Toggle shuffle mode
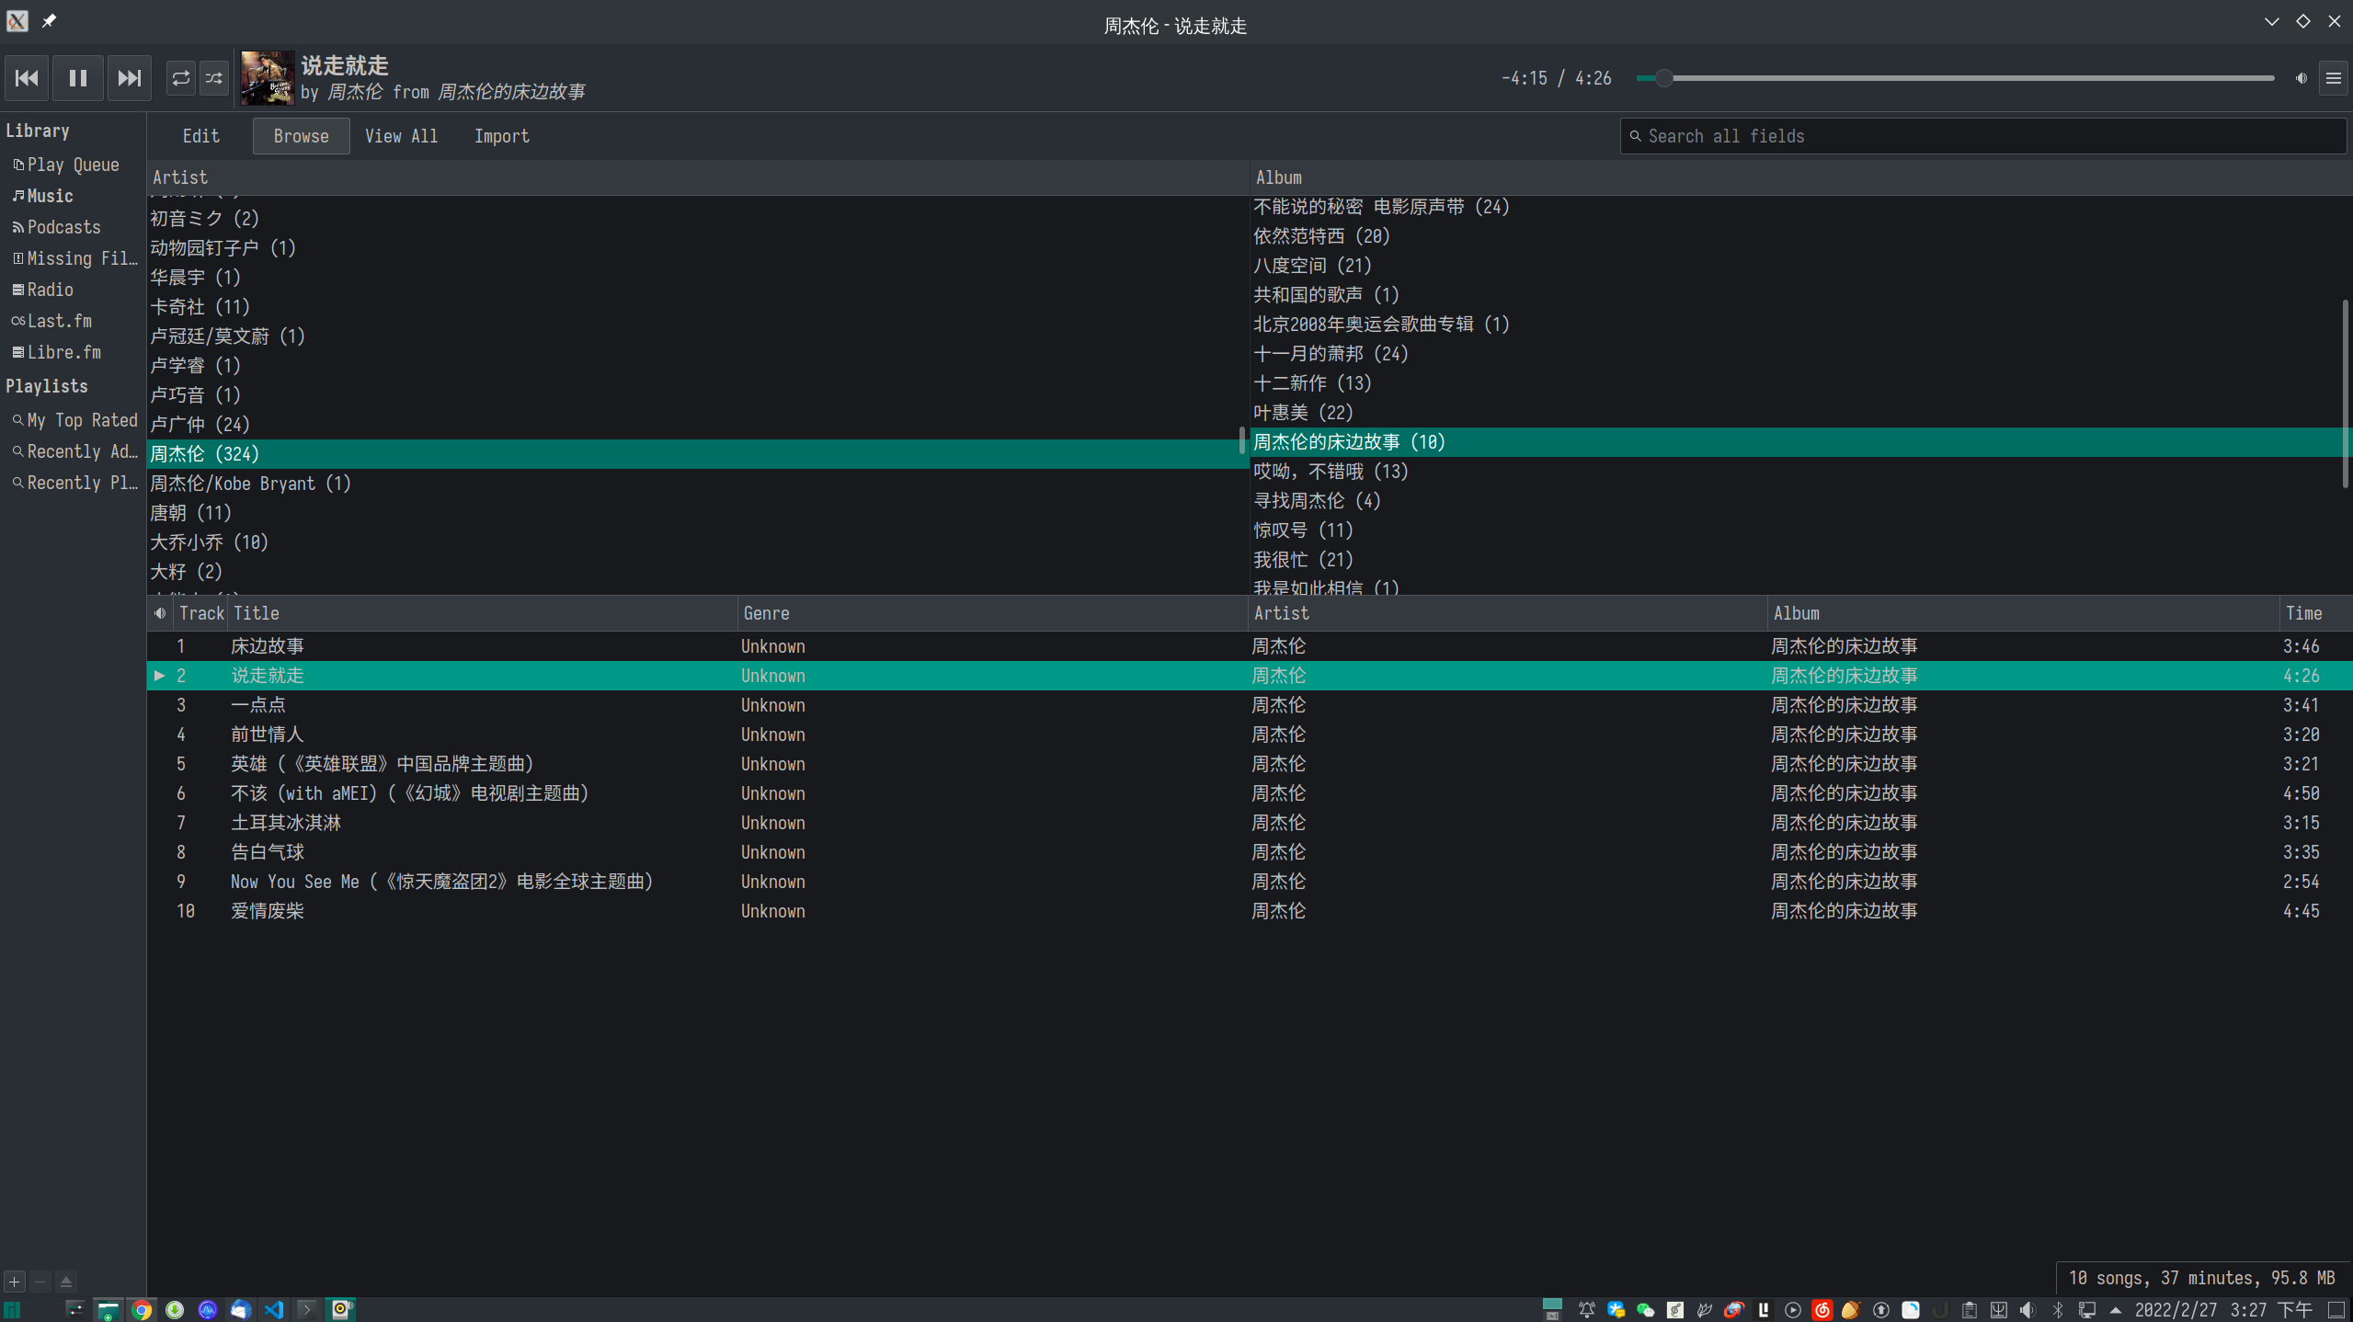Image resolution: width=2353 pixels, height=1322 pixels. 214,78
